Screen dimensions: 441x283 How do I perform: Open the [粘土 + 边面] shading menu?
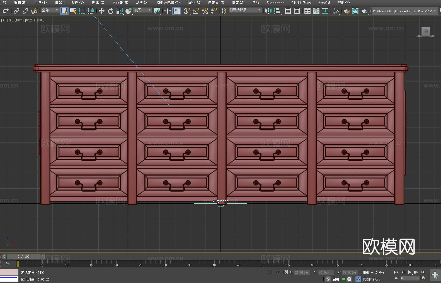click(35, 20)
